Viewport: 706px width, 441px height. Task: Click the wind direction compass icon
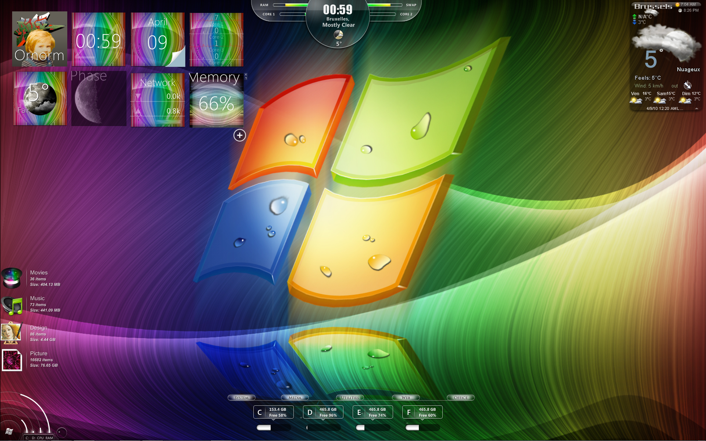pos(687,86)
